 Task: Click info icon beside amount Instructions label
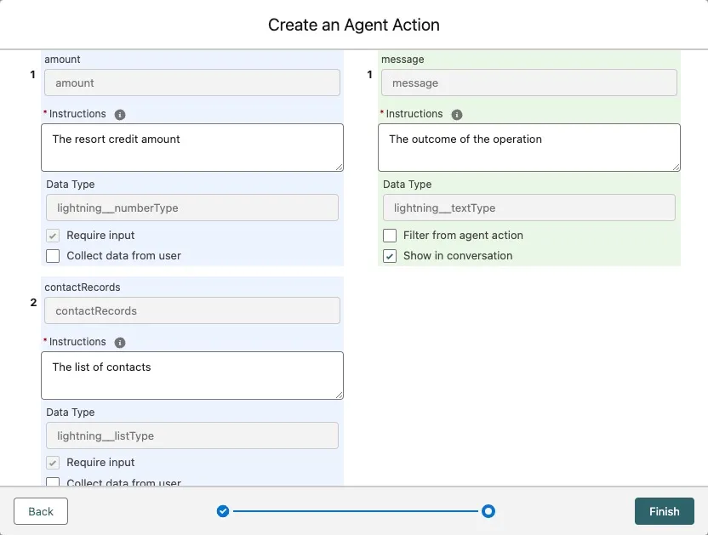pyautogui.click(x=120, y=114)
